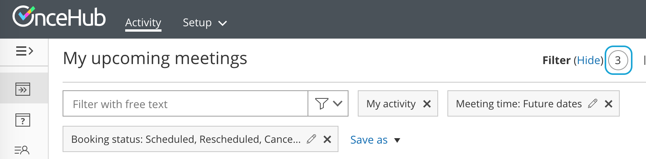
Task: Hide the filter panel
Action: point(588,60)
